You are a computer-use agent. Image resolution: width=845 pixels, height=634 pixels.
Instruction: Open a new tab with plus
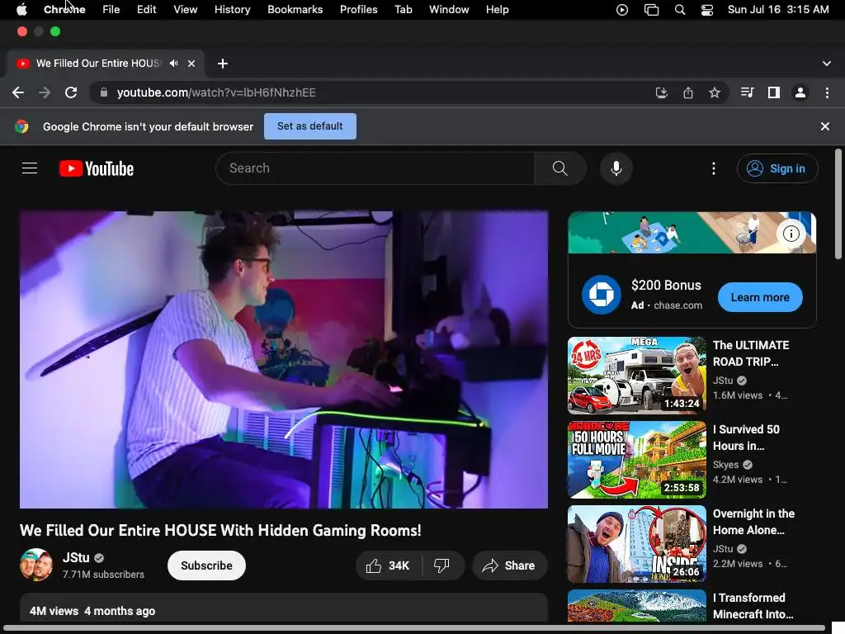click(223, 64)
